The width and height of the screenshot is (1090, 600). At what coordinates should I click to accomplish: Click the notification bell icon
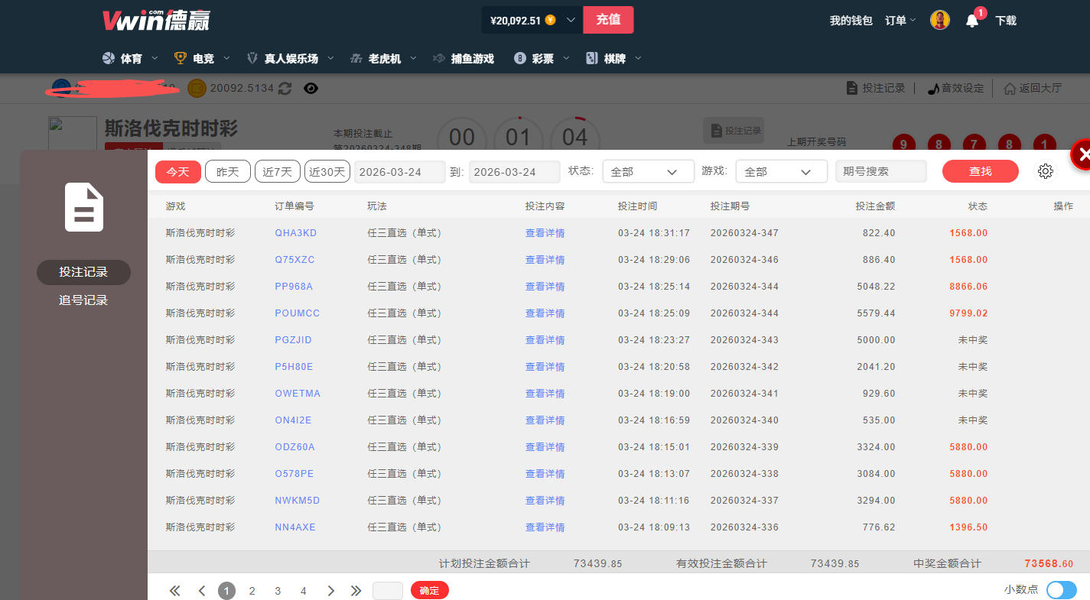point(972,21)
